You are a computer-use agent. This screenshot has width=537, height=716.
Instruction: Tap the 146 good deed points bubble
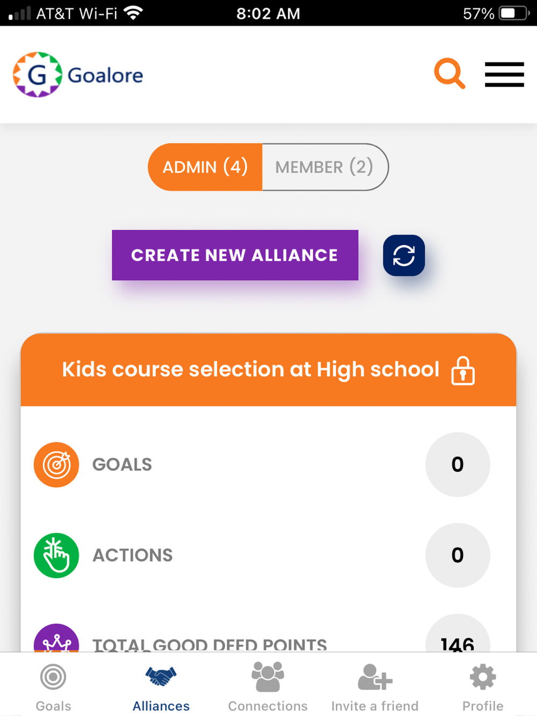(x=458, y=636)
